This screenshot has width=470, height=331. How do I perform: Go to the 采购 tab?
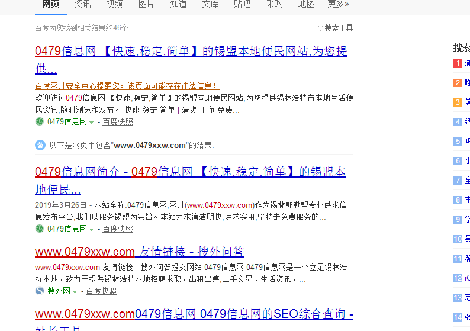click(x=274, y=4)
